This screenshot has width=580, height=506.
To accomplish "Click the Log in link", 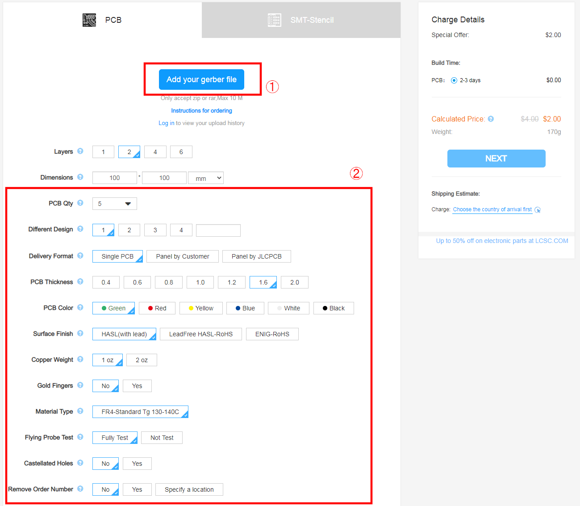I will [x=167, y=123].
